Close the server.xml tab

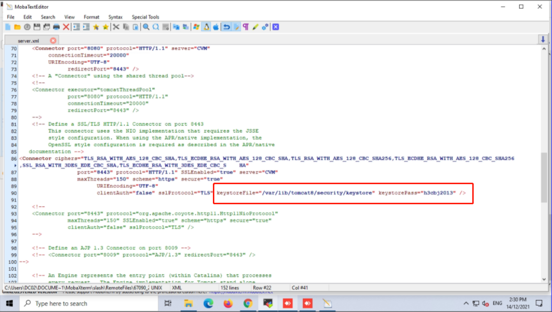[53, 41]
